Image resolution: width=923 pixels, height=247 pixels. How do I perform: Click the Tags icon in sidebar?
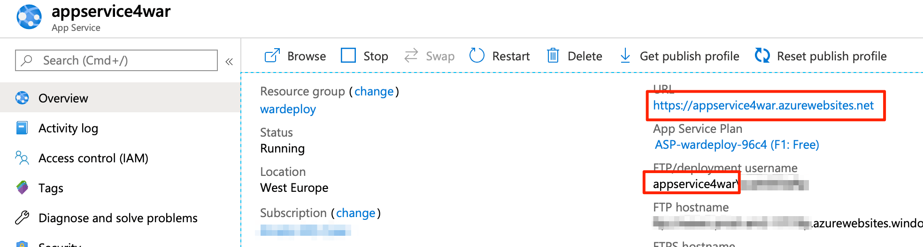coord(22,188)
